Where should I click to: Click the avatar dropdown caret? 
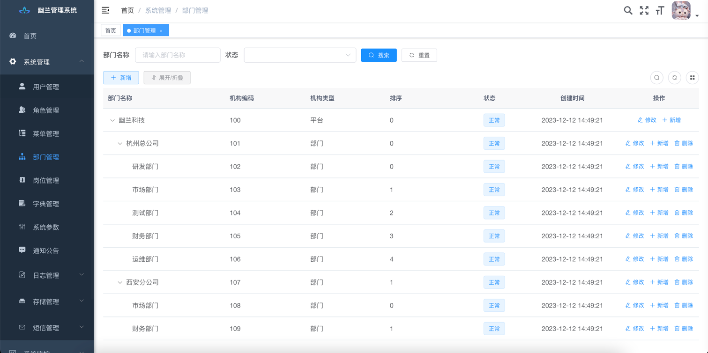click(x=697, y=16)
